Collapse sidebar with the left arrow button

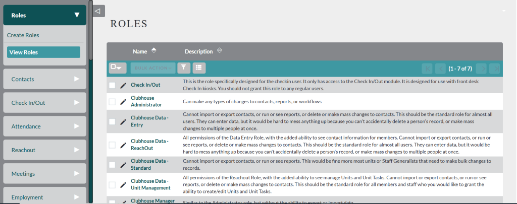pos(99,11)
